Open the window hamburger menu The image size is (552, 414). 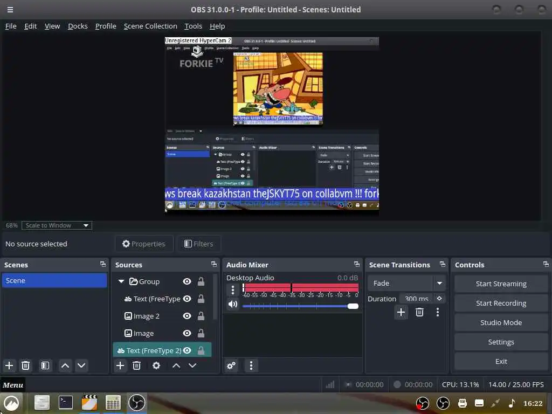click(x=10, y=10)
